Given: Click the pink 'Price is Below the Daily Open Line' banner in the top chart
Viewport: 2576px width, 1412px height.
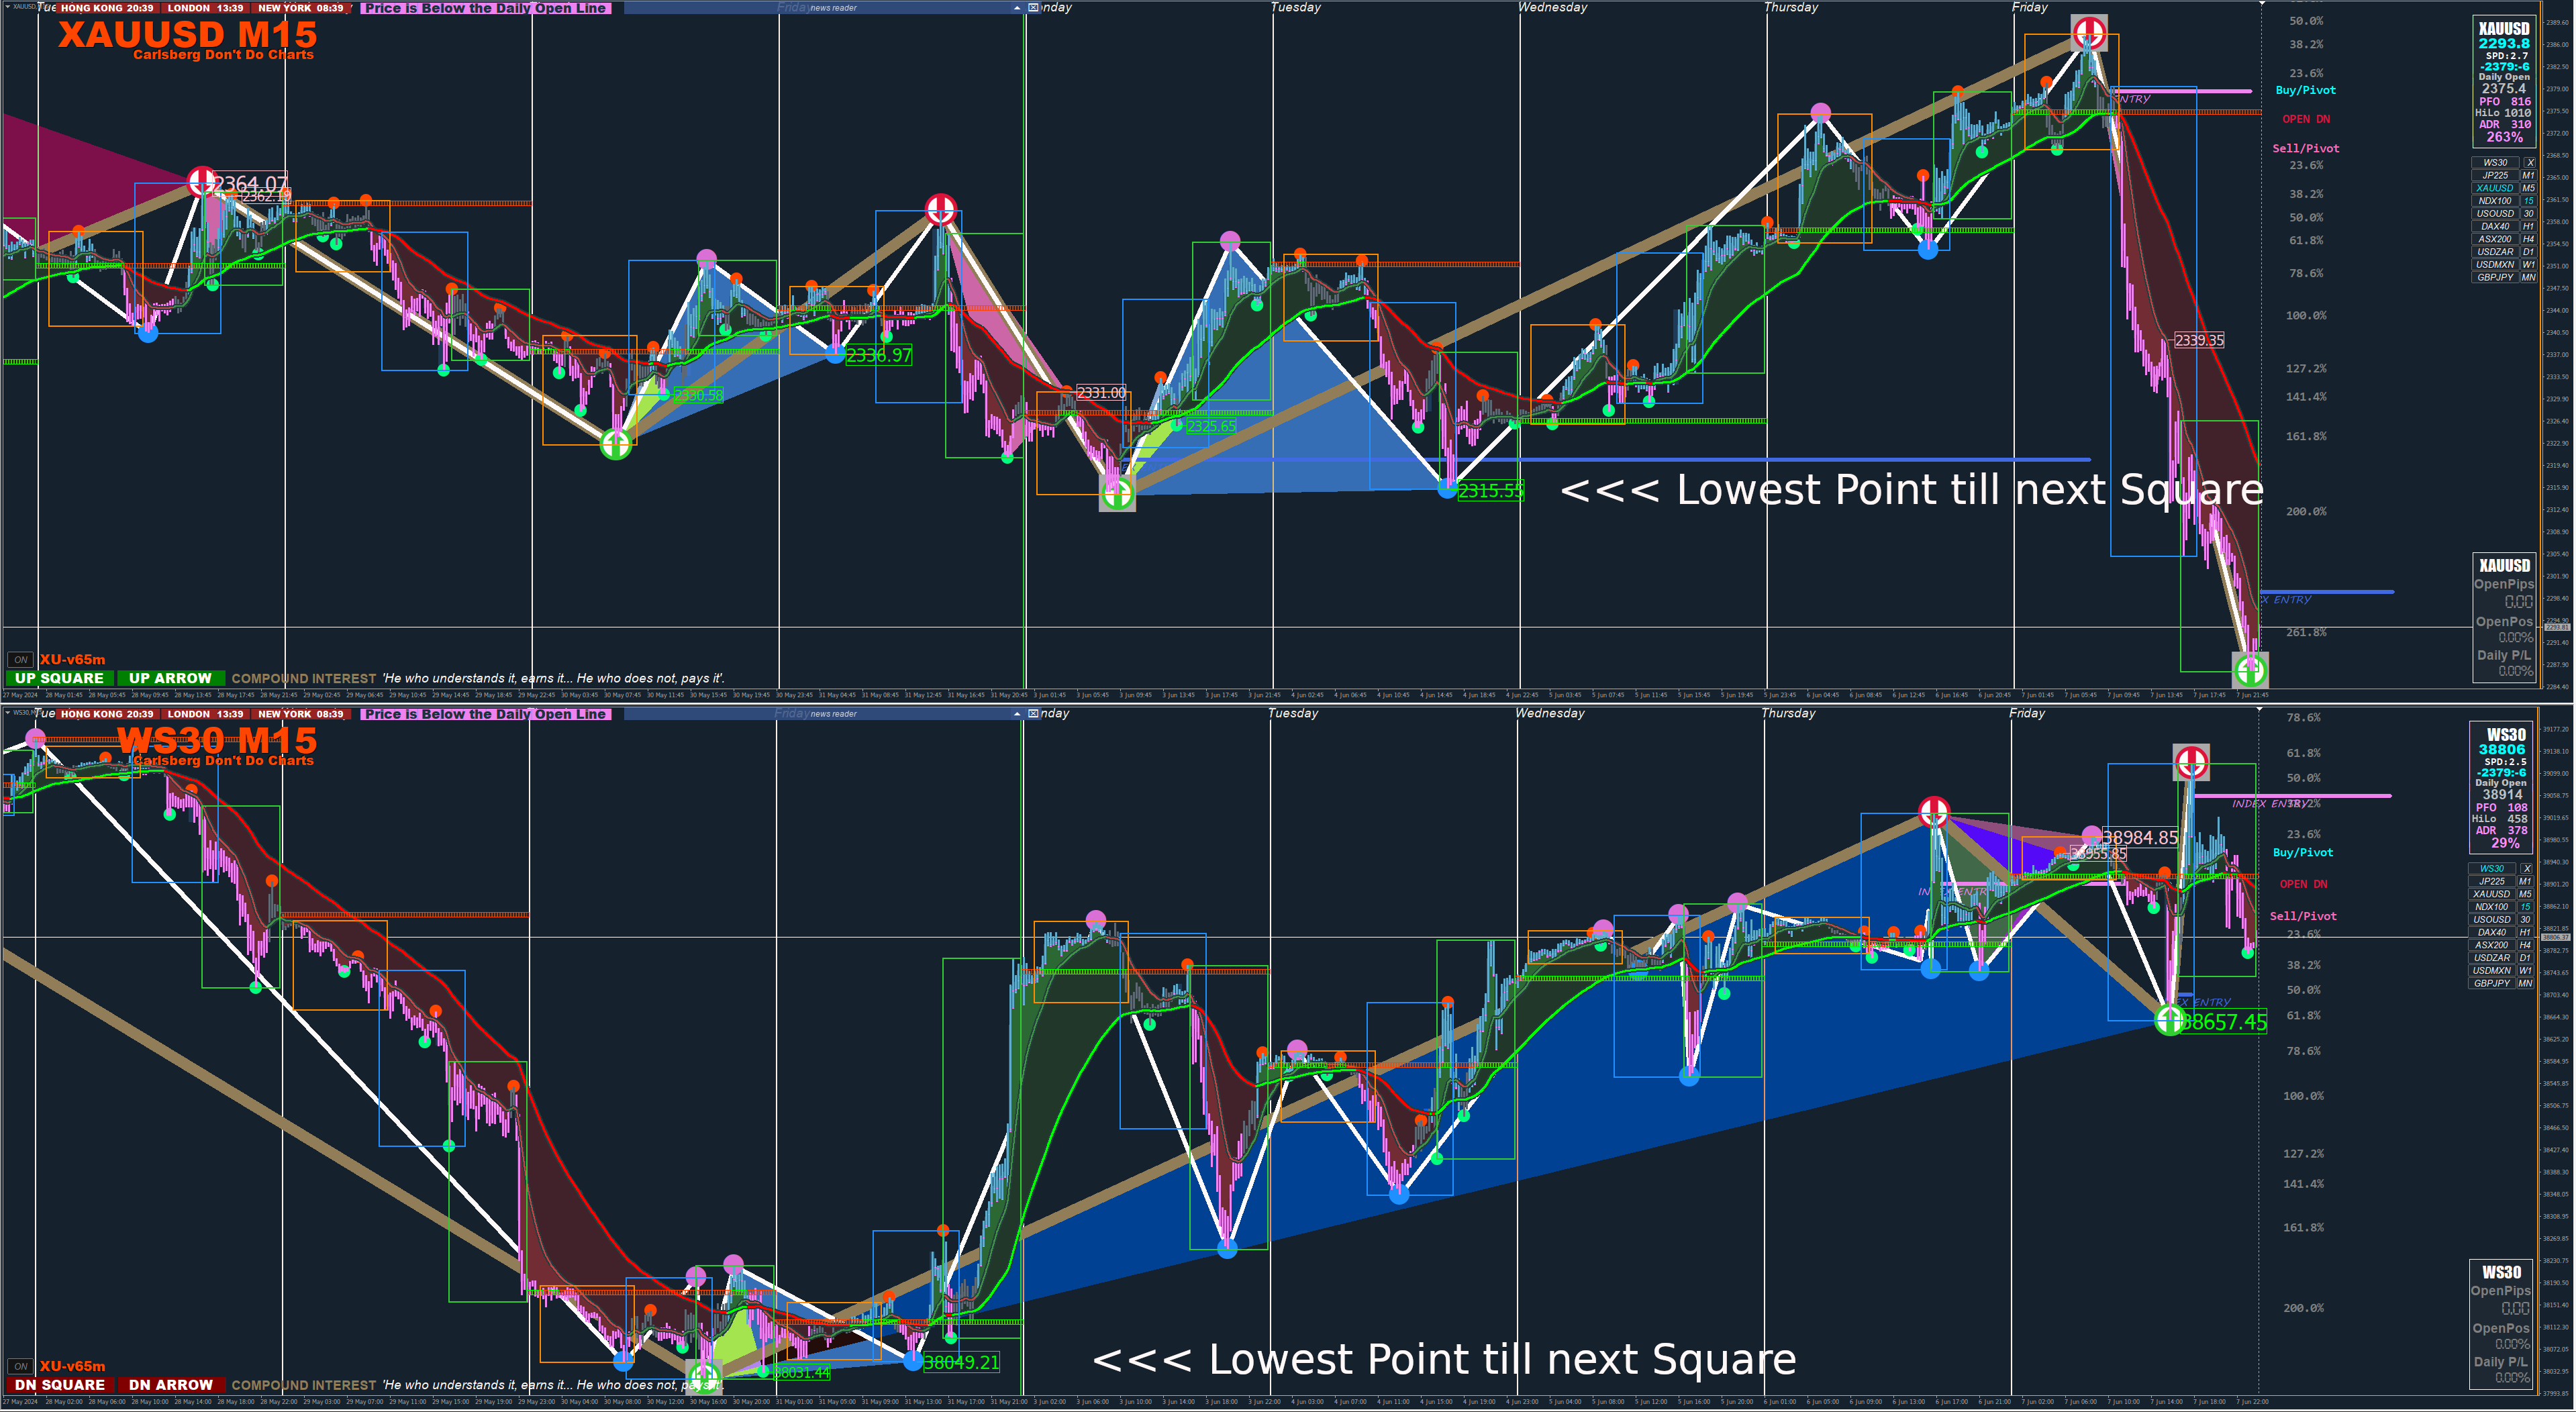Looking at the screenshot, I should pos(485,8).
